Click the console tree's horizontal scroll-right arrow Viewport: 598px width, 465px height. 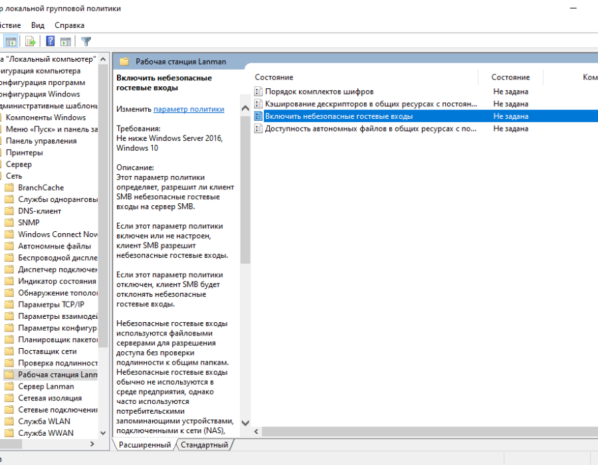pos(92,444)
